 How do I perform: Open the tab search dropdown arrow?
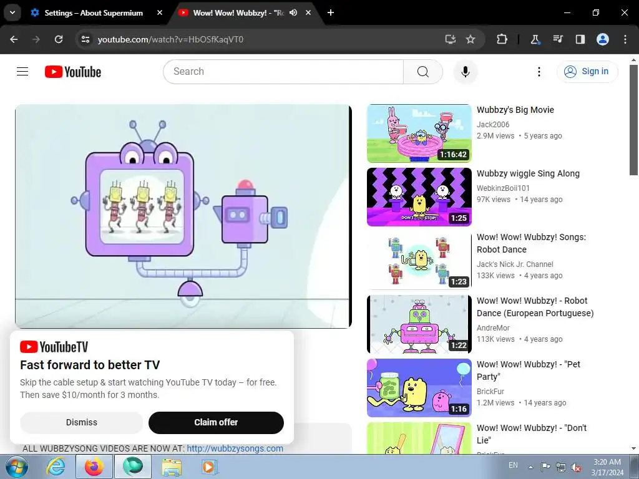(x=12, y=12)
